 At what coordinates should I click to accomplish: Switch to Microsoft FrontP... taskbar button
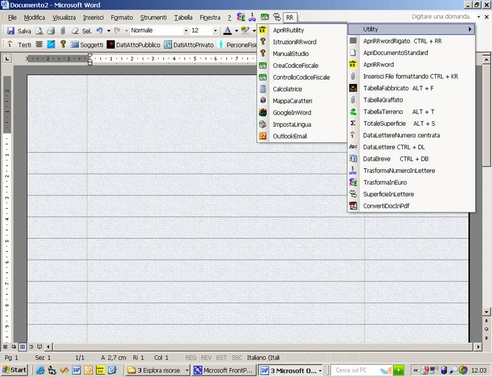(x=223, y=370)
